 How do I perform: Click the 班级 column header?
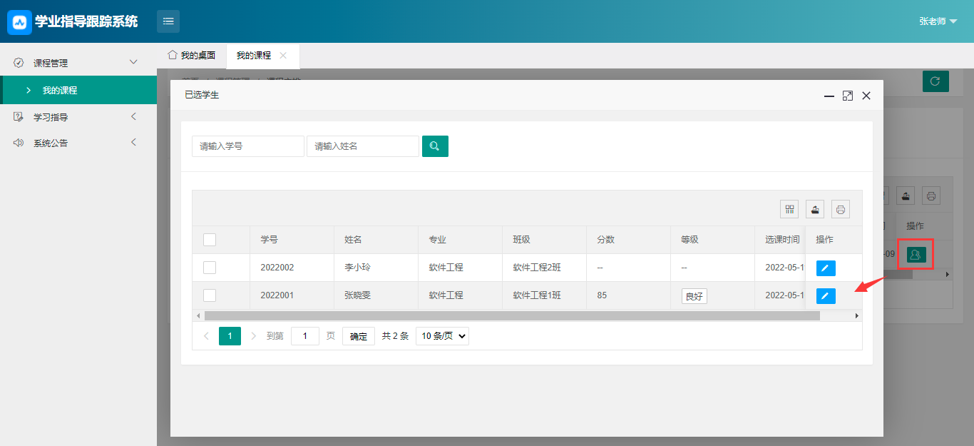[x=544, y=240]
